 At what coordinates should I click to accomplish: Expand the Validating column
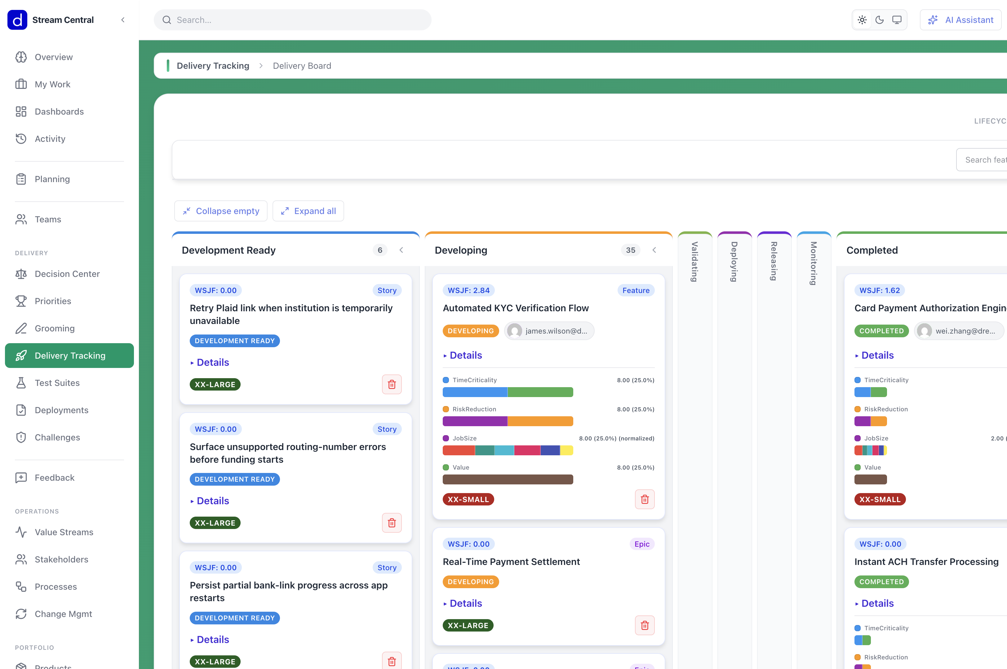pos(695,261)
